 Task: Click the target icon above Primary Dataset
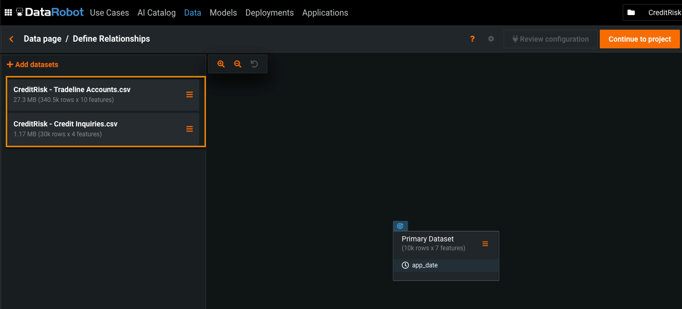pyautogui.click(x=400, y=226)
